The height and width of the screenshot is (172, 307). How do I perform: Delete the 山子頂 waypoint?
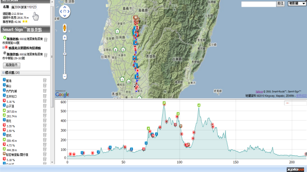45,106
